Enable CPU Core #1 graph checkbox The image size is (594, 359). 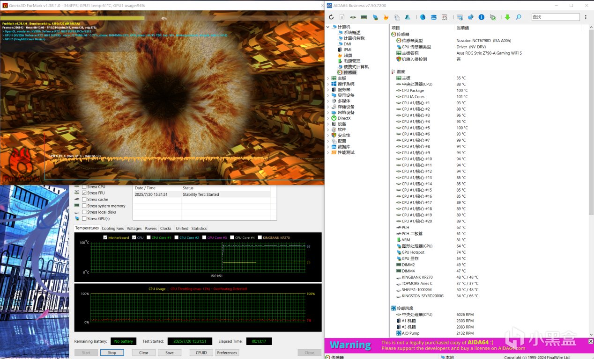[148, 237]
